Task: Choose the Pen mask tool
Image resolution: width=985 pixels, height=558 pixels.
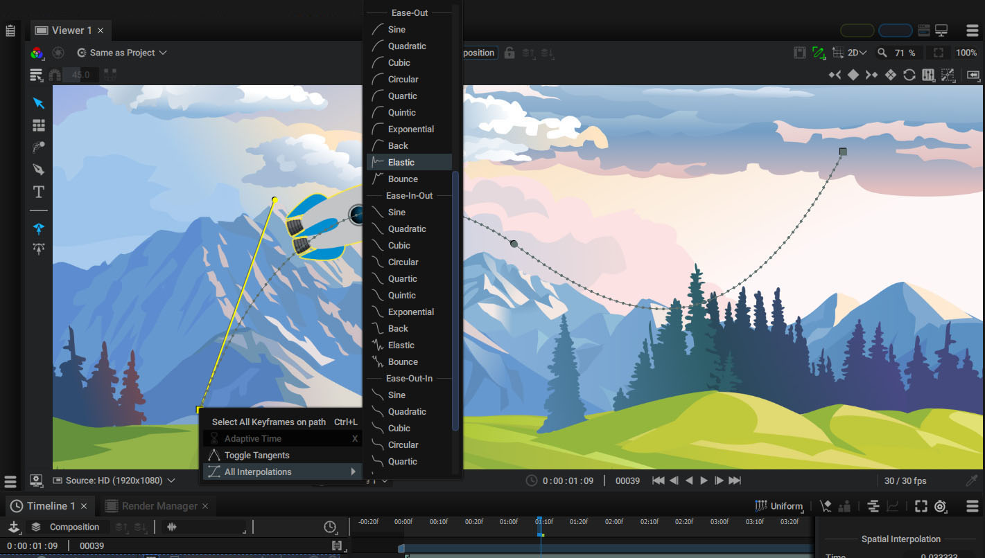Action: tap(39, 170)
